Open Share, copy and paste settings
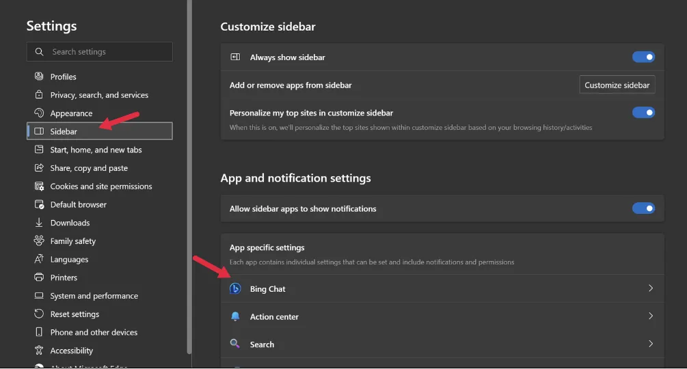The width and height of the screenshot is (687, 369). (x=99, y=168)
